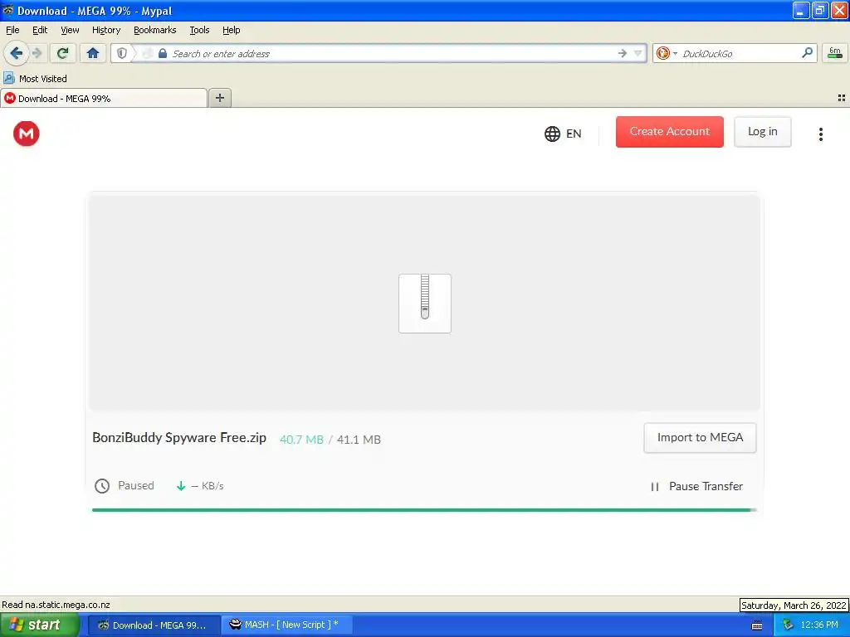850x637 pixels.
Task: Expand the address bar history dropdown
Action: tap(638, 53)
